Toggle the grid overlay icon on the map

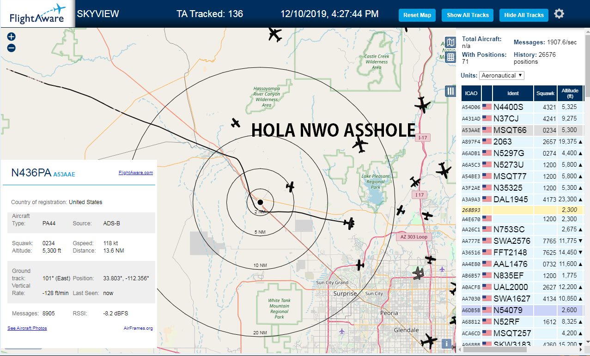click(450, 57)
